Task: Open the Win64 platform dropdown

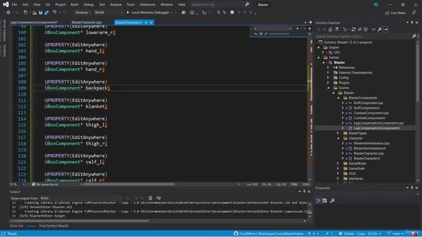Action: 109,13
